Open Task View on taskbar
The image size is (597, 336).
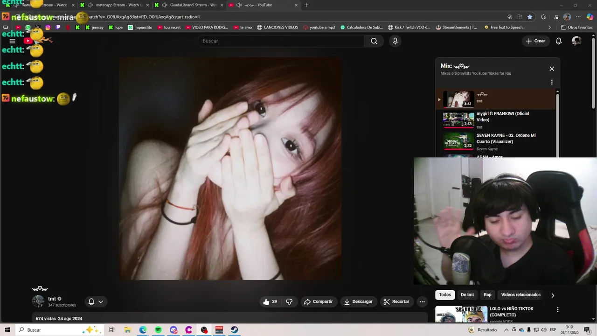tap(112, 330)
